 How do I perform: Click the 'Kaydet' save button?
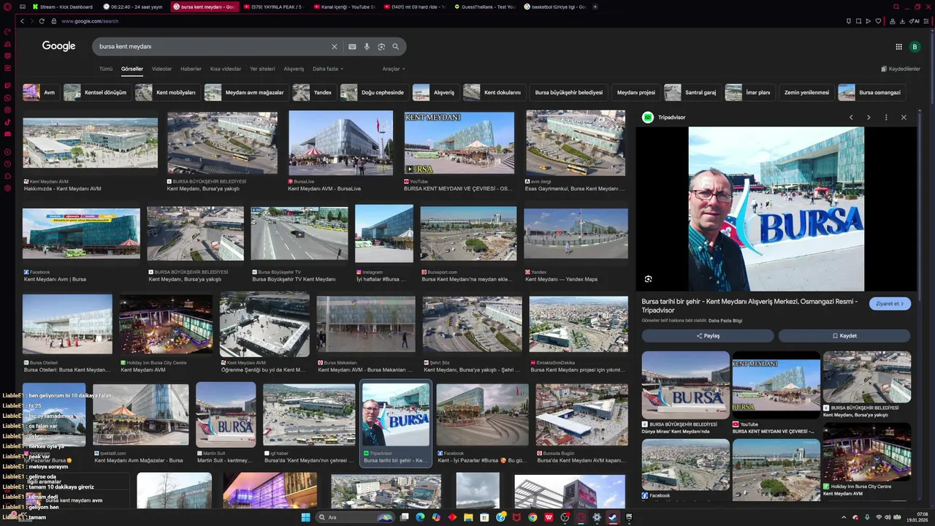844,336
